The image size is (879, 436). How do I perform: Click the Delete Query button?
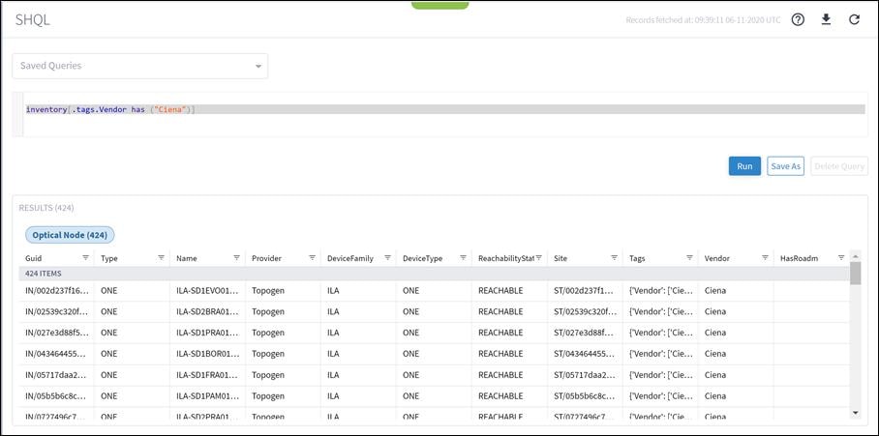click(839, 166)
